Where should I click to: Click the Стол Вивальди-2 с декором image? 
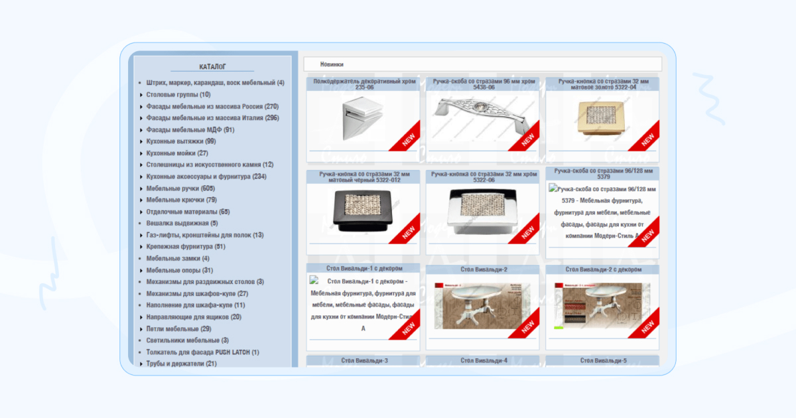(x=602, y=305)
